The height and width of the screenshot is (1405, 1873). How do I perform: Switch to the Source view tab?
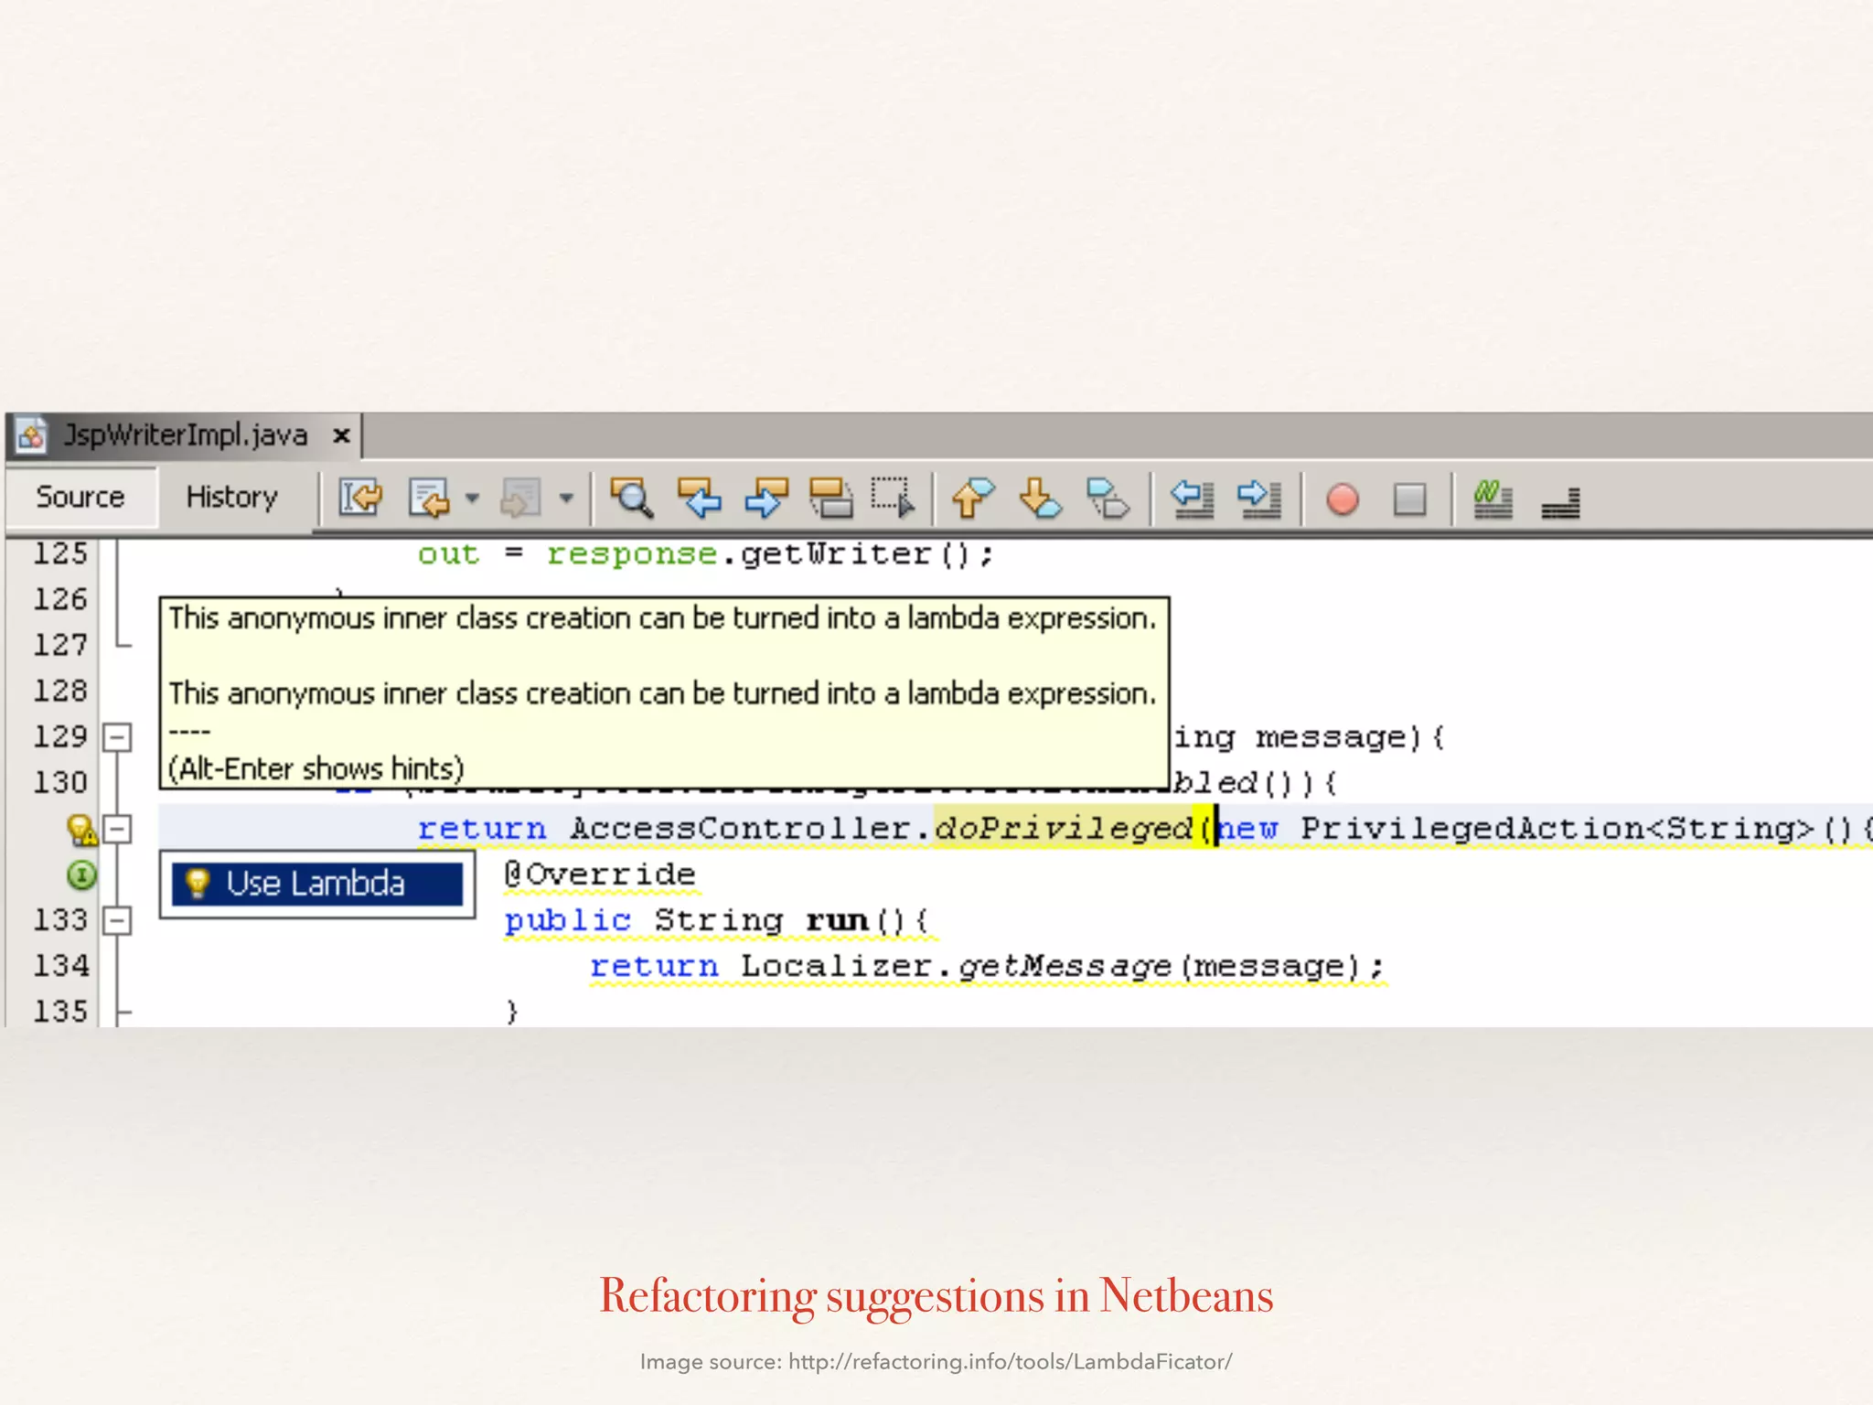tap(80, 497)
